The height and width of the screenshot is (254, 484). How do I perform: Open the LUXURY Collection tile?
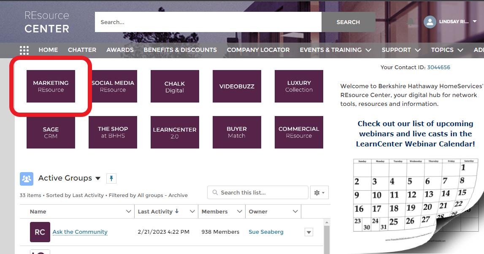(x=299, y=86)
